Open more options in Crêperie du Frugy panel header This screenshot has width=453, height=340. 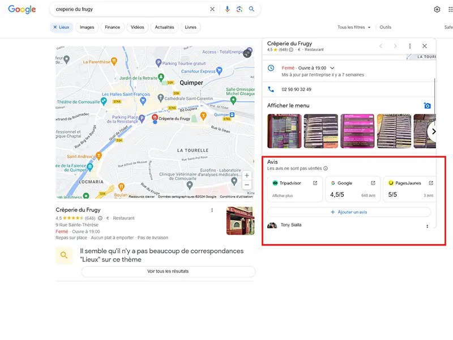(409, 46)
